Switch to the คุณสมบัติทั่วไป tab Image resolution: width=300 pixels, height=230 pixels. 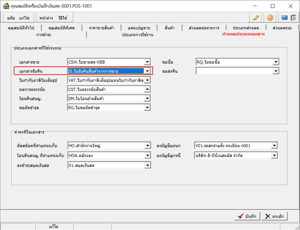[x=21, y=28]
